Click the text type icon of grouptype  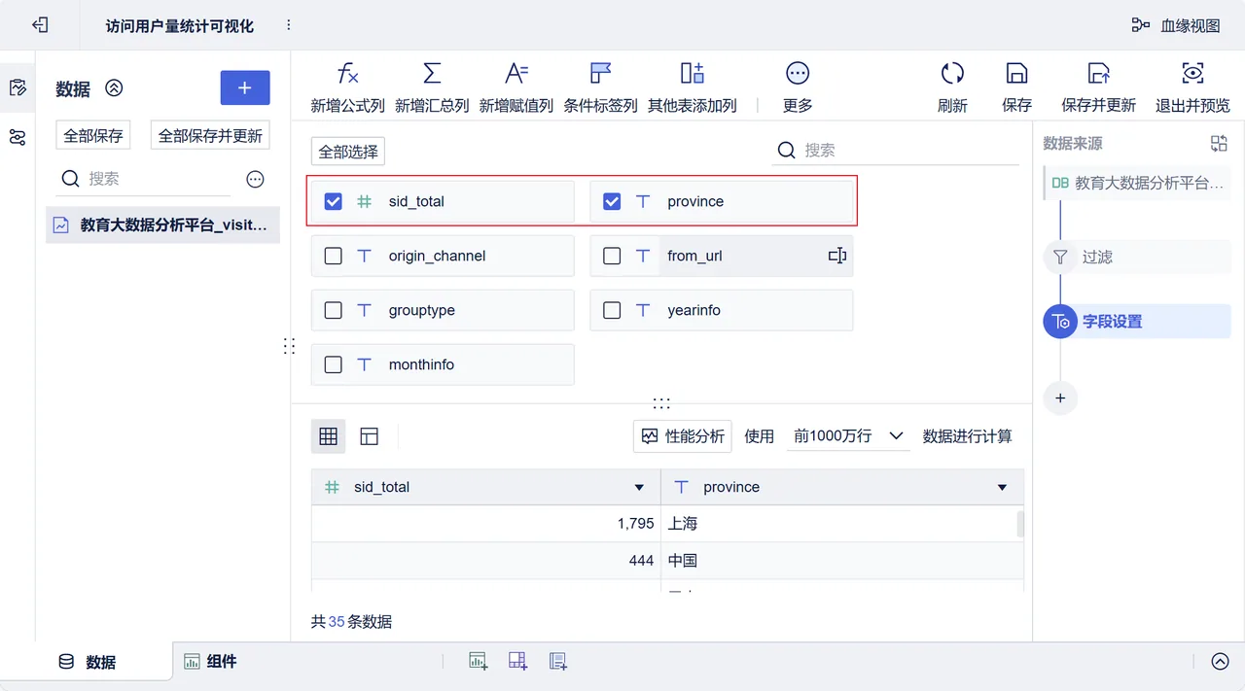pyautogui.click(x=365, y=310)
